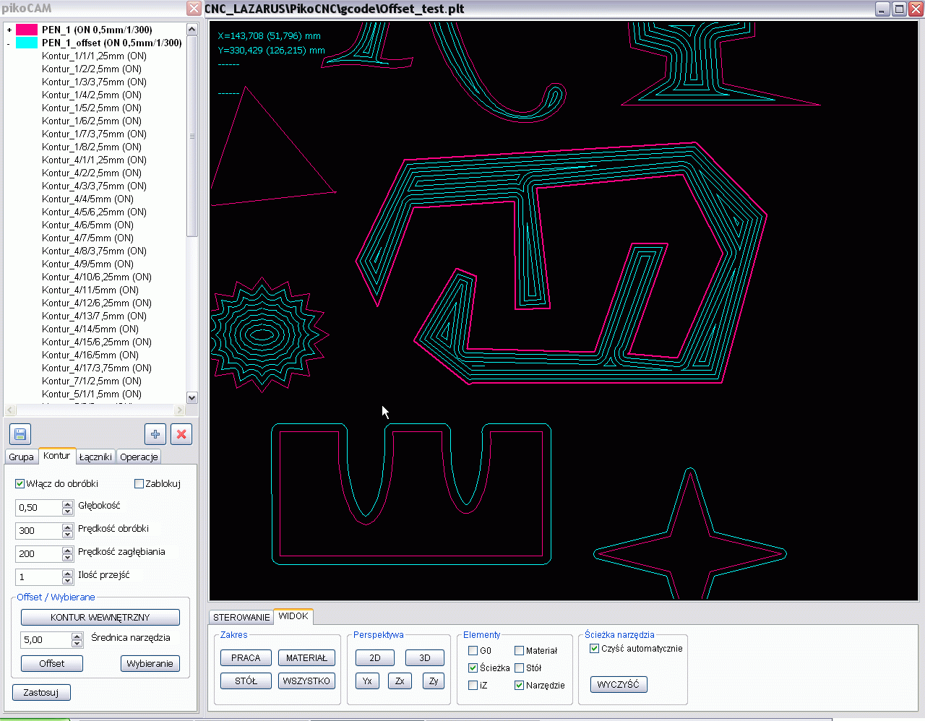The height and width of the screenshot is (721, 925).
Task: Click the Wybieranie button
Action: 150,663
